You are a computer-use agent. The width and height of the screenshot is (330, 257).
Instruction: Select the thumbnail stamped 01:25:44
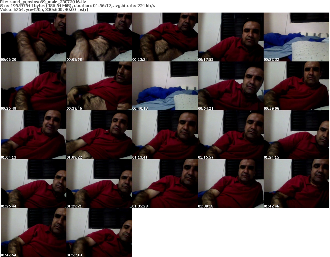(x=34, y=184)
